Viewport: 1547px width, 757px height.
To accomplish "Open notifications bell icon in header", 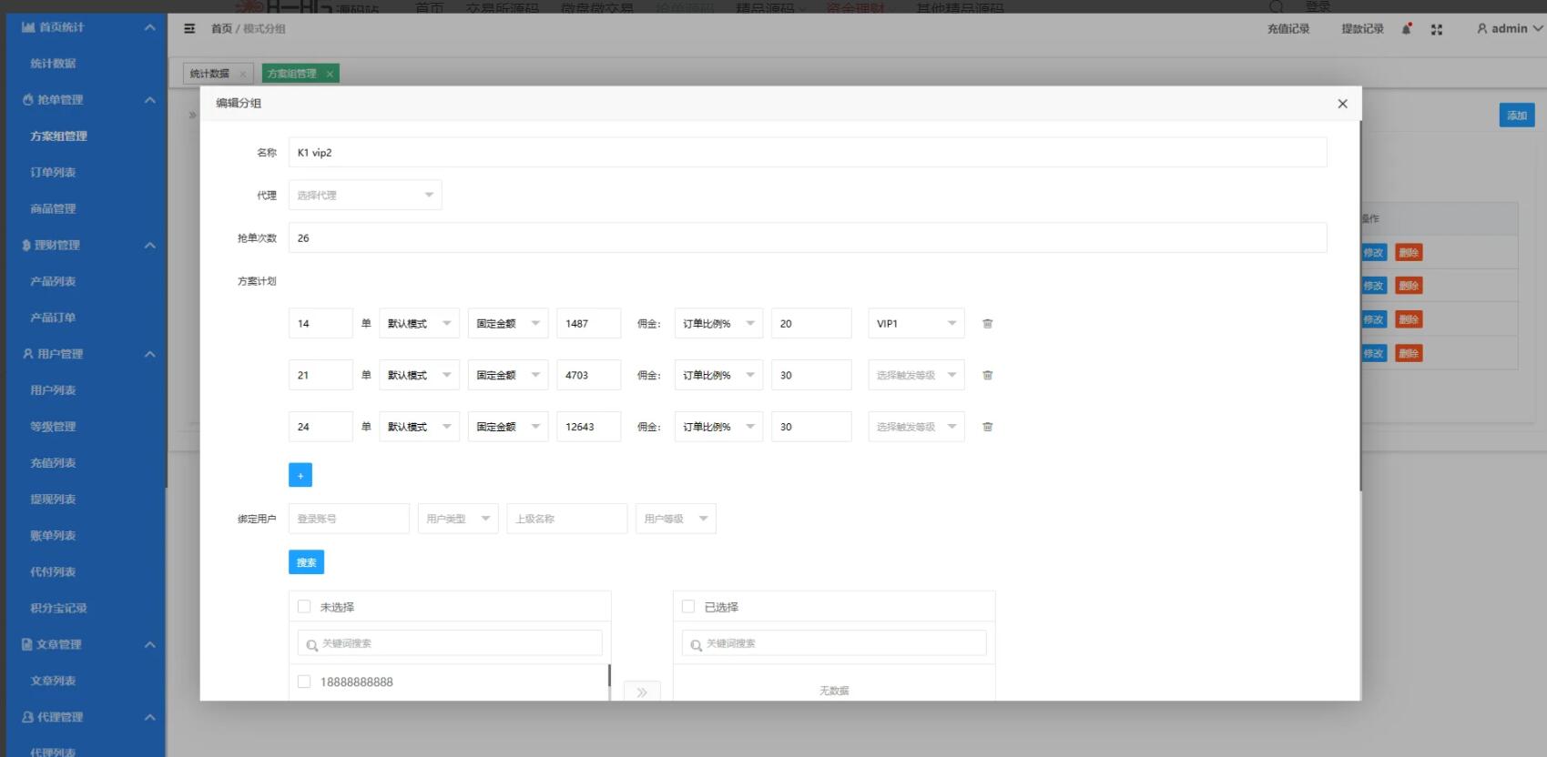I will click(x=1407, y=29).
